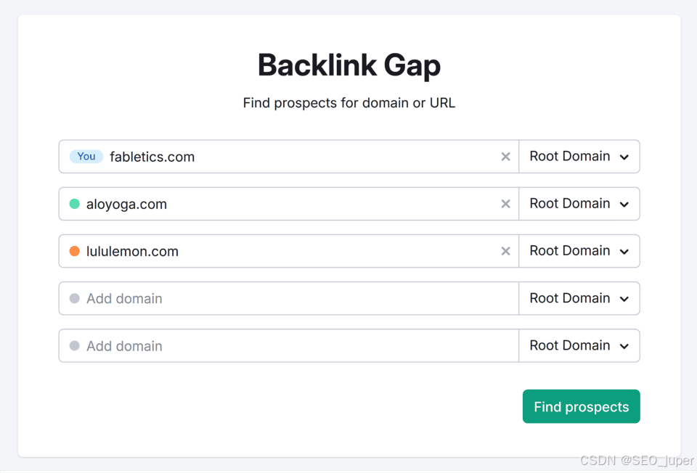697x473 pixels.
Task: Edit the lululemon.com domain field
Action: click(289, 252)
